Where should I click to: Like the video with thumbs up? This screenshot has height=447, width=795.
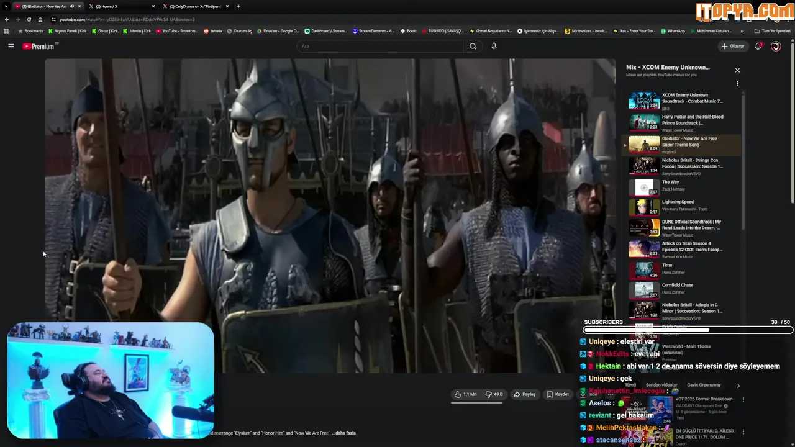point(465,394)
